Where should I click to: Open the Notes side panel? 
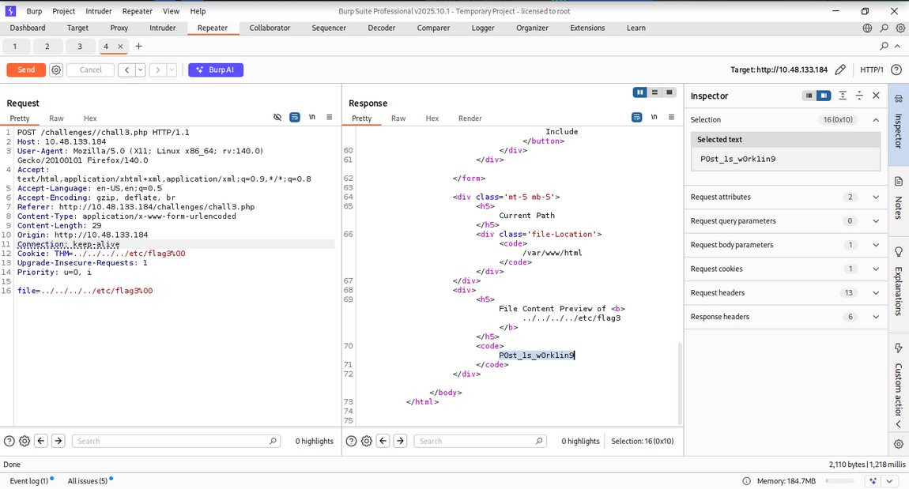pos(899,200)
